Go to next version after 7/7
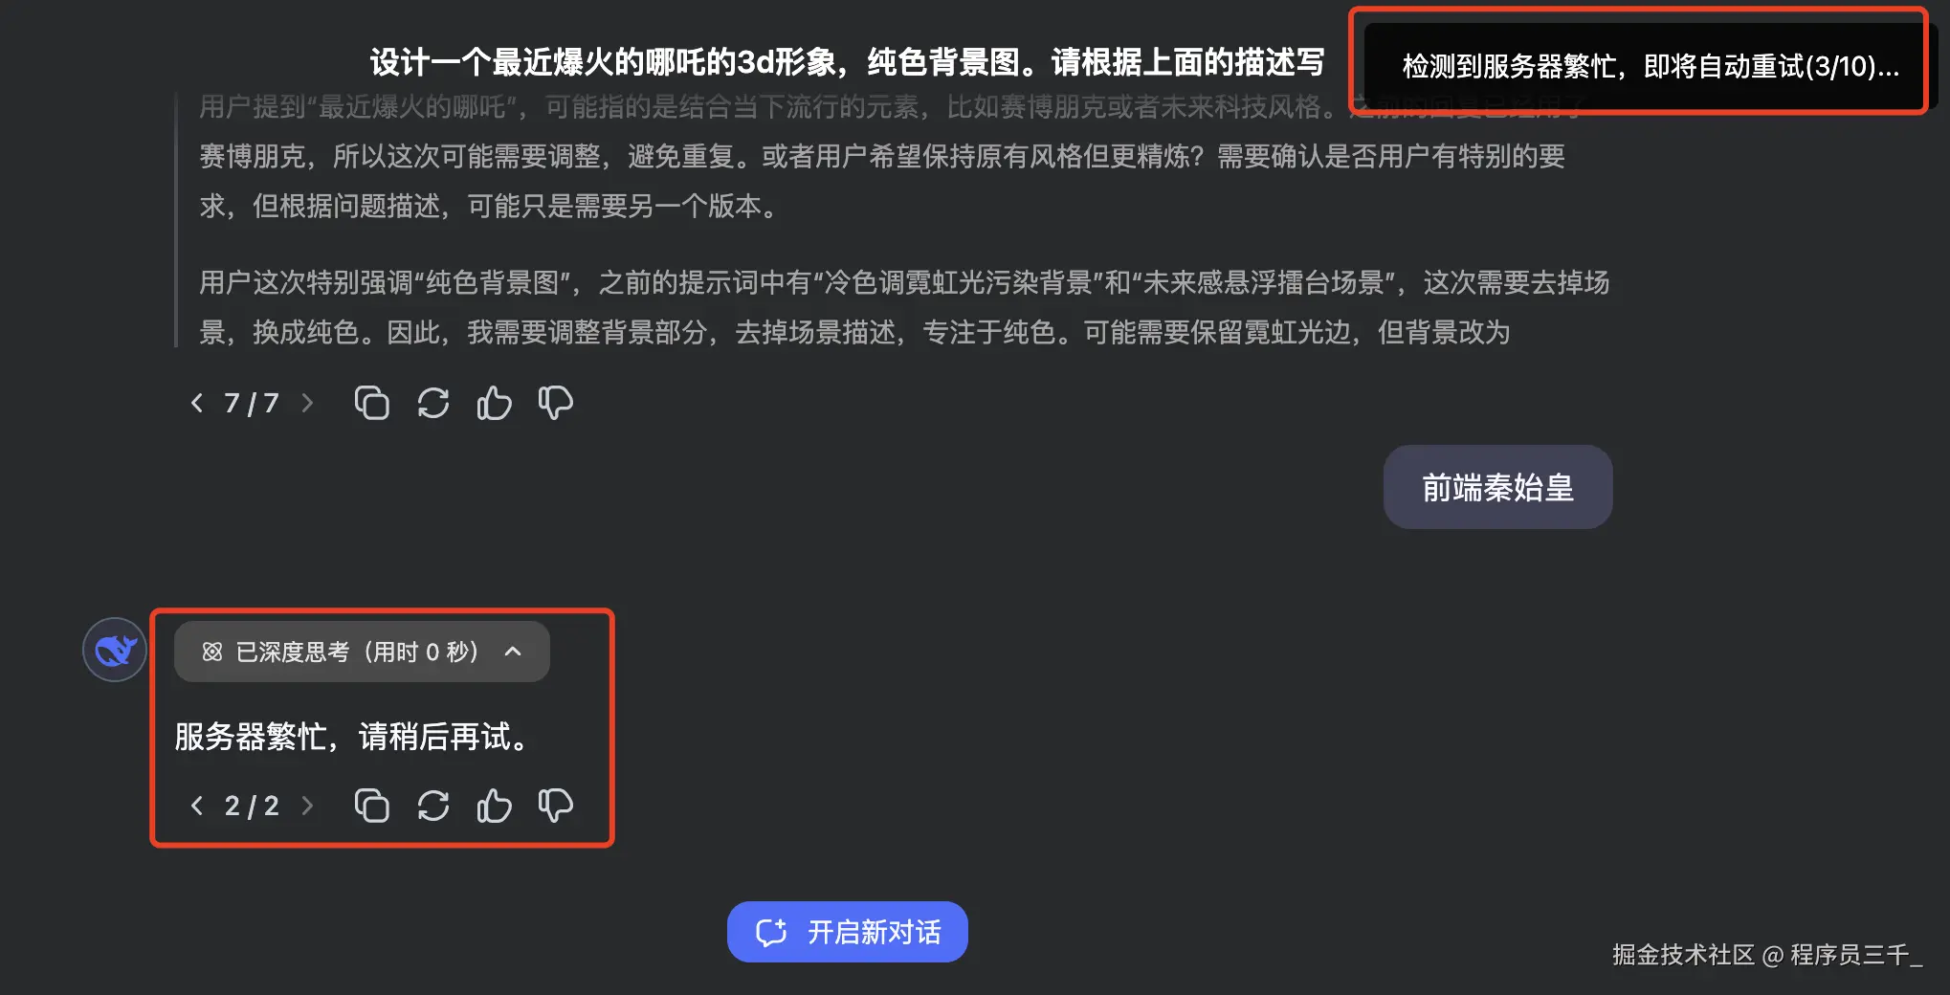Image resolution: width=1950 pixels, height=995 pixels. pyautogui.click(x=307, y=403)
